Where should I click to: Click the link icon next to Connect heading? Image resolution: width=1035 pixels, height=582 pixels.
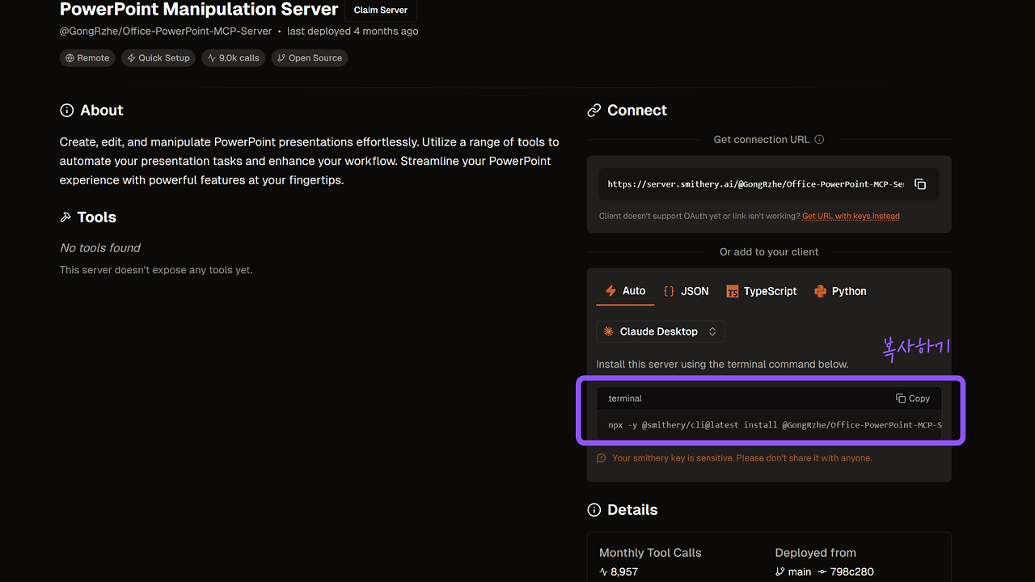[594, 111]
